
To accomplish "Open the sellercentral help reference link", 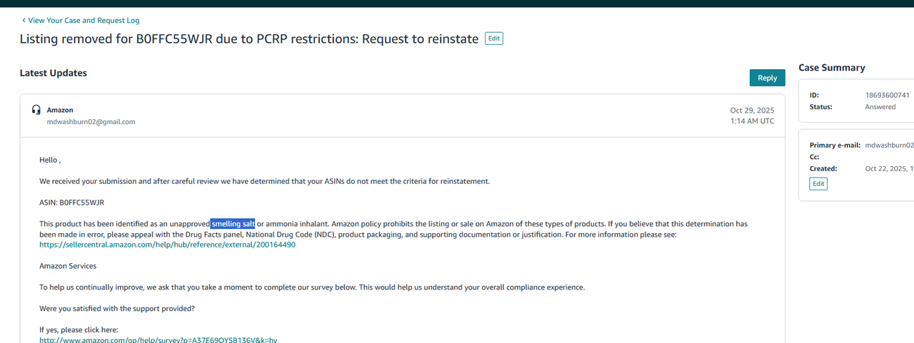I will pos(167,245).
